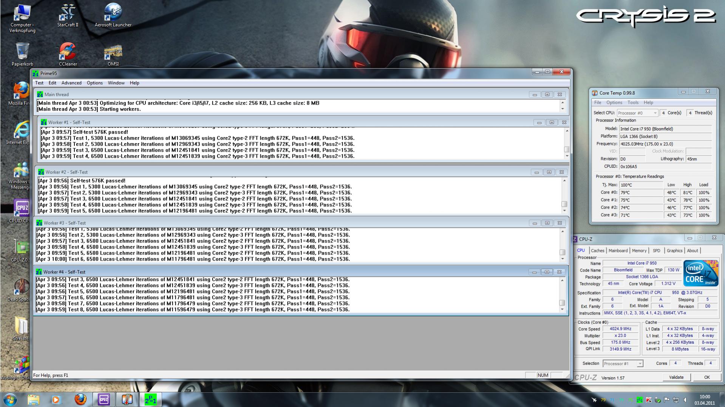Image resolution: width=725 pixels, height=407 pixels.
Task: Click the Core #0 temperature reading 79°C
Action: [x=641, y=192]
